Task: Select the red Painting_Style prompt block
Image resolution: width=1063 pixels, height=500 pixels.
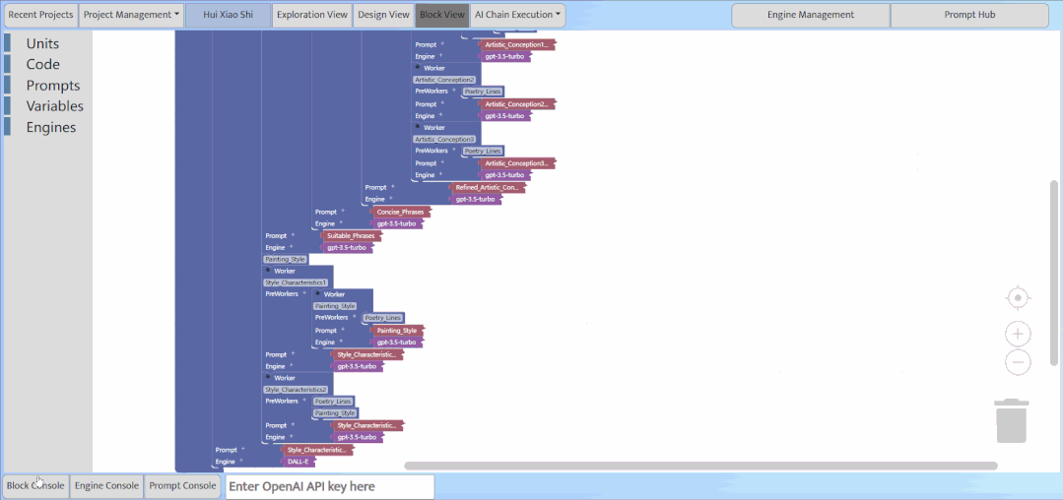Action: tap(397, 330)
